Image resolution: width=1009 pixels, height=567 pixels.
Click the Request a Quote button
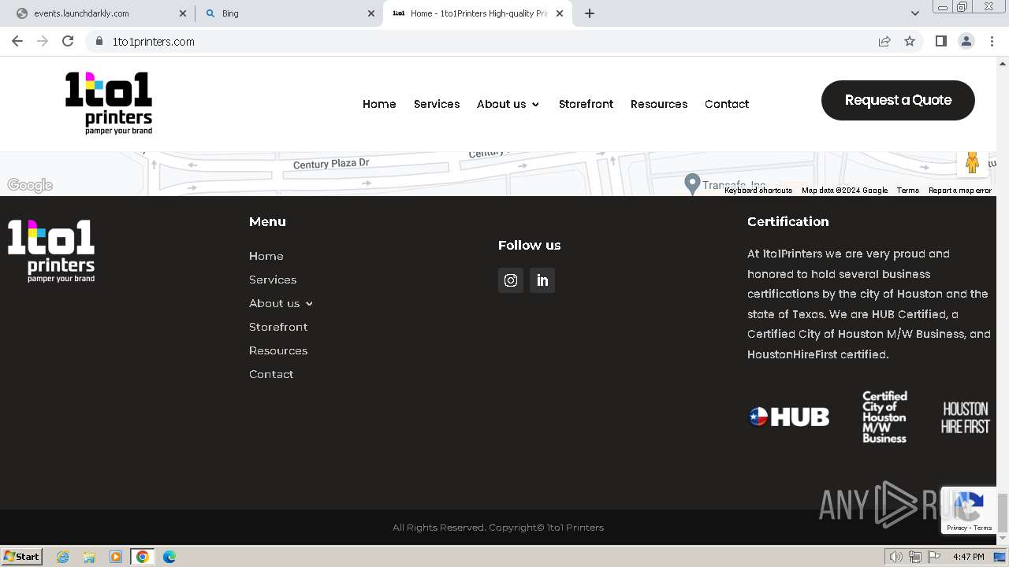[898, 100]
